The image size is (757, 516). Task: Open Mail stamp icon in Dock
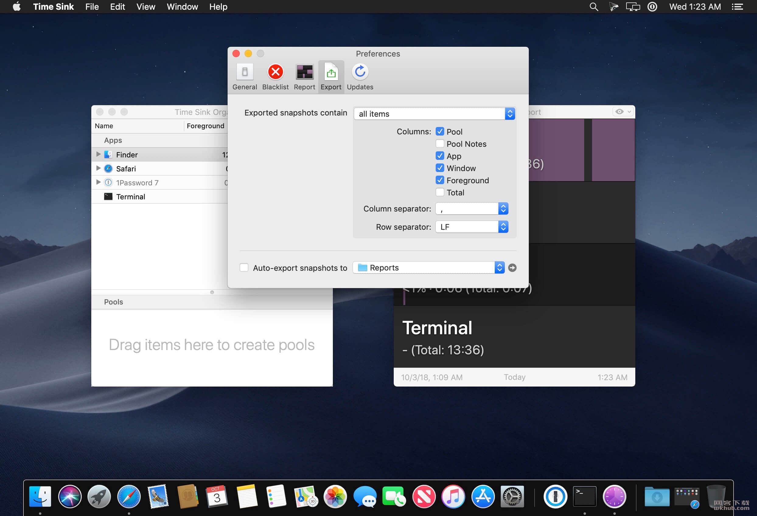click(158, 496)
